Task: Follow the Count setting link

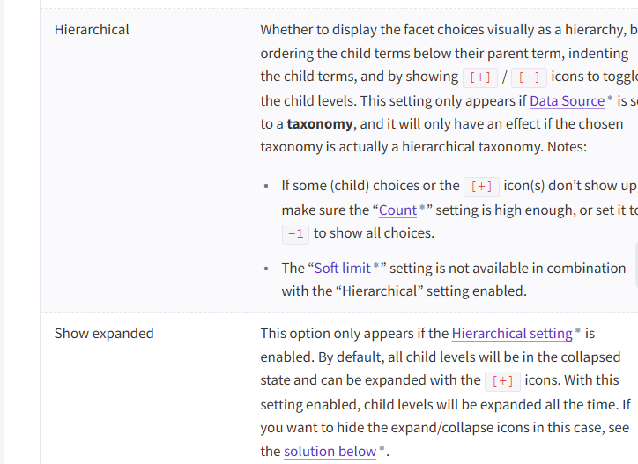Action: click(x=397, y=210)
